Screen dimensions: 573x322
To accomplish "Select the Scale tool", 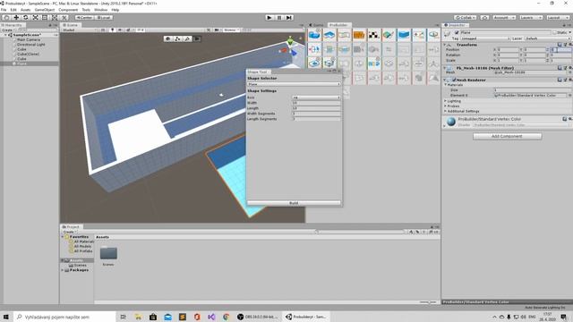I will 35,18.
